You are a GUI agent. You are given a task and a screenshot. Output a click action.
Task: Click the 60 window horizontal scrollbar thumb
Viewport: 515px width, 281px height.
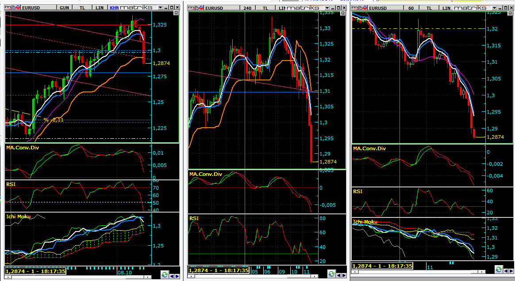click(x=475, y=272)
